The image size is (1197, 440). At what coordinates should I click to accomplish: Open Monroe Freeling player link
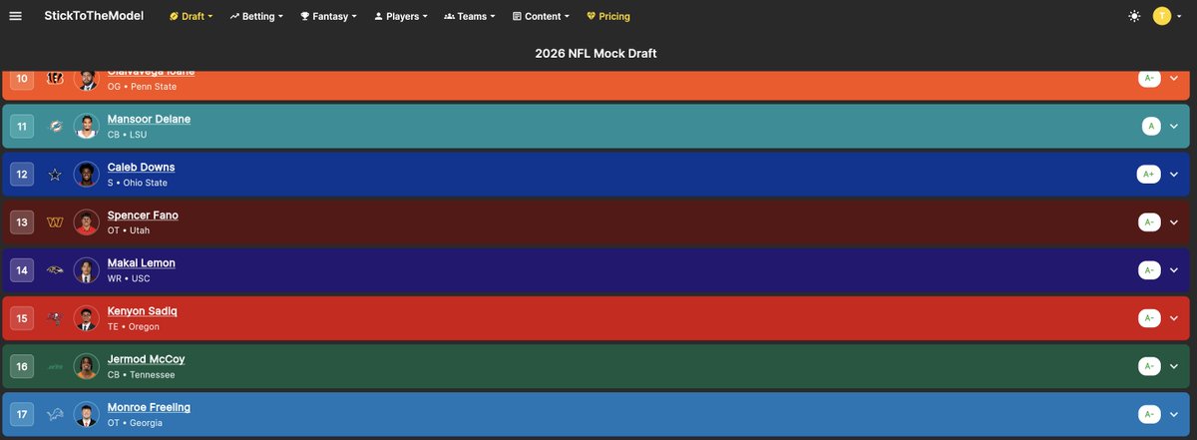[149, 406]
